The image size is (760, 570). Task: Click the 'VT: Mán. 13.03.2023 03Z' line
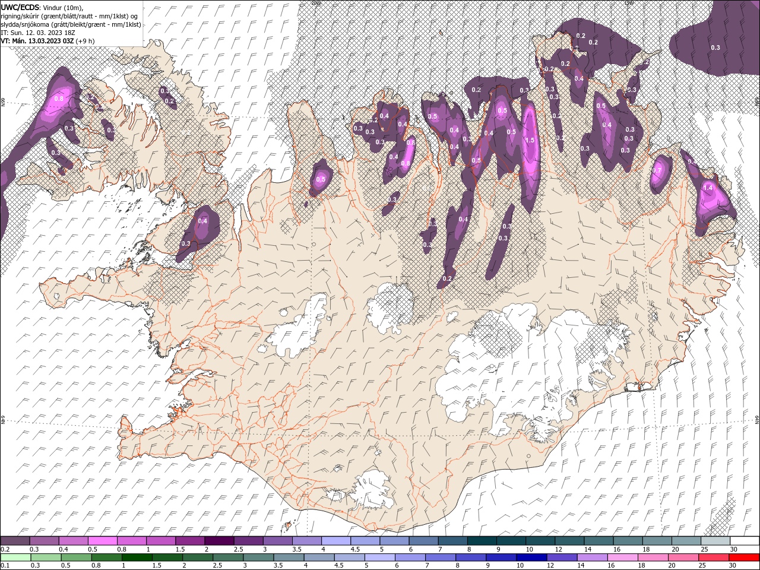click(37, 41)
